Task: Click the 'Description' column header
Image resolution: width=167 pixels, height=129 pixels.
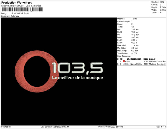Action: (136, 59)
